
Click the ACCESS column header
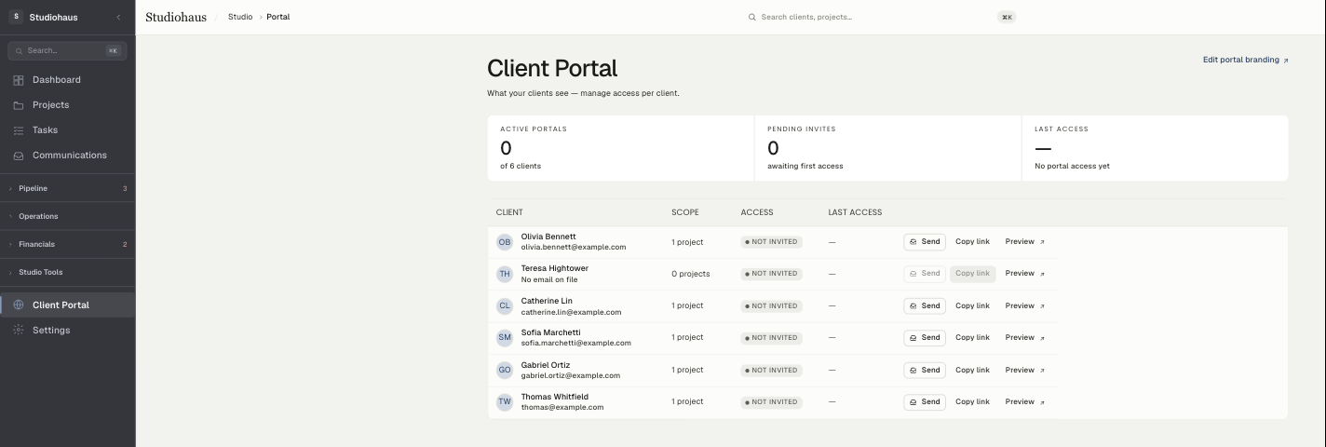click(x=757, y=212)
